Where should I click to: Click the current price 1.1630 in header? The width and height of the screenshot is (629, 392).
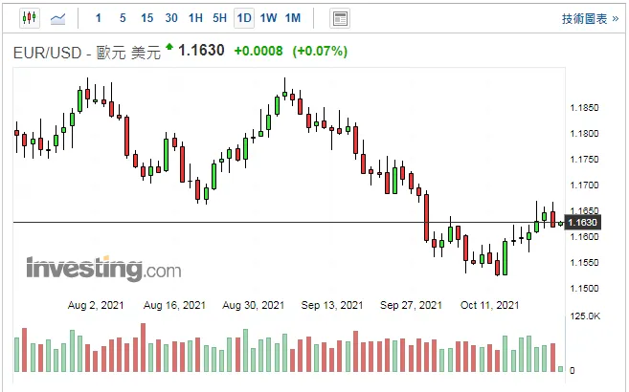[201, 51]
